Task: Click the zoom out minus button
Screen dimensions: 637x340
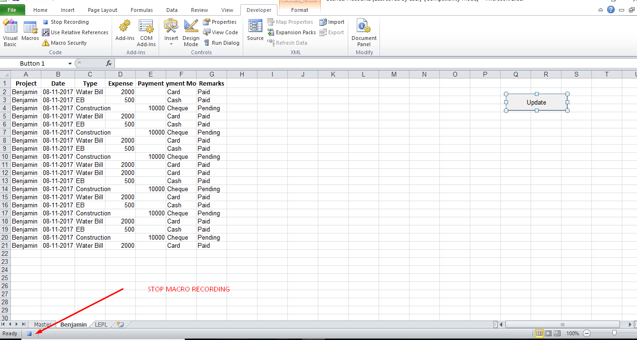Action: (x=587, y=333)
